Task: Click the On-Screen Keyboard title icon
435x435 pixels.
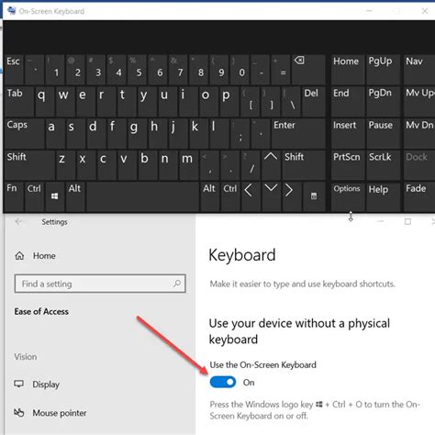Action: click(x=12, y=11)
